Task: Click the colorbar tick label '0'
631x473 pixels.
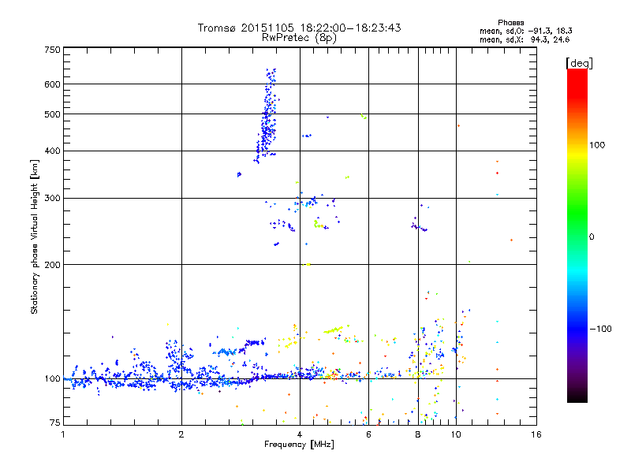Action: click(591, 237)
